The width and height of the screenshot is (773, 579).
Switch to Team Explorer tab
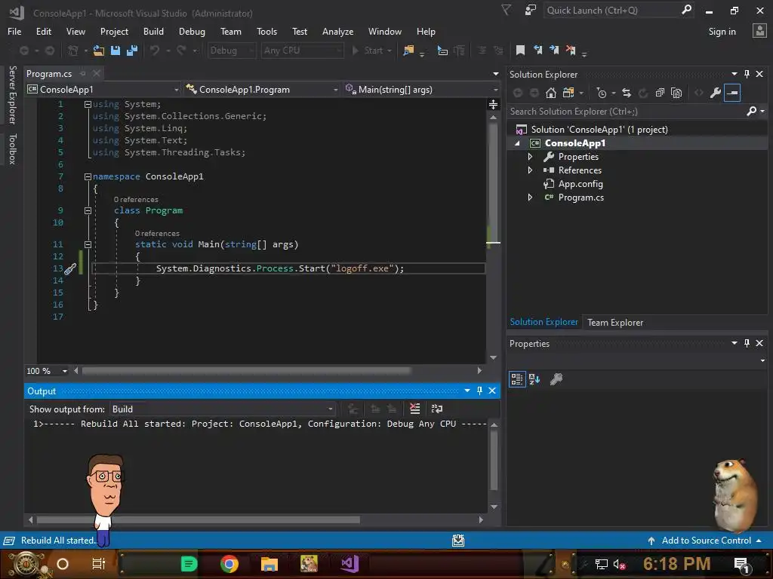(614, 323)
